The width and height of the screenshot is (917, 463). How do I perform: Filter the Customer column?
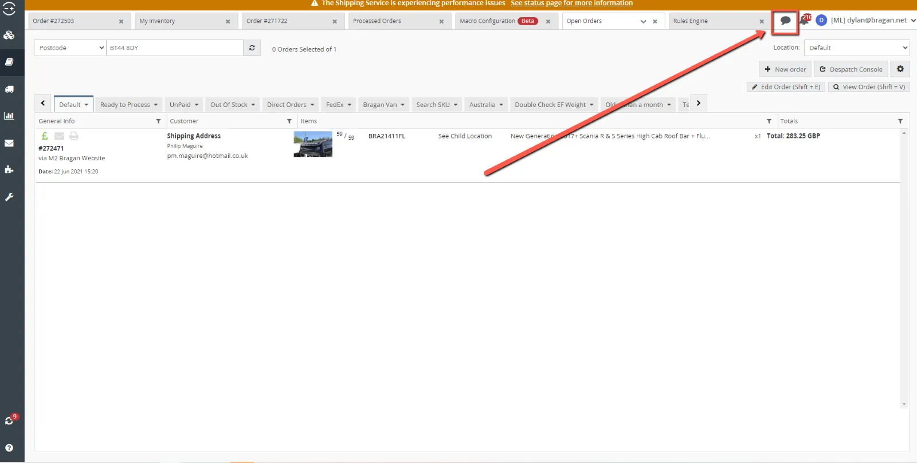click(289, 121)
